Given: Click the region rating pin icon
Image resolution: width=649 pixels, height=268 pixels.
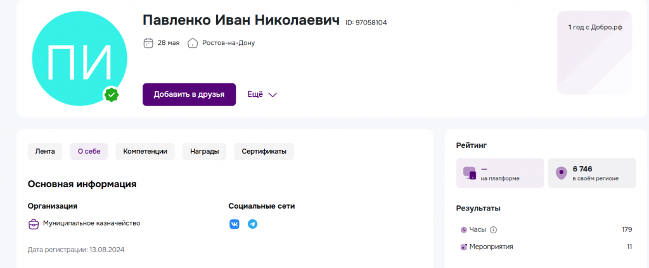Looking at the screenshot, I should (560, 173).
